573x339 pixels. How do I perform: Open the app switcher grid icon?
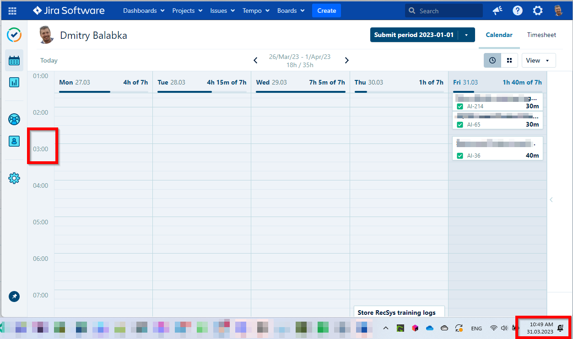click(x=12, y=11)
